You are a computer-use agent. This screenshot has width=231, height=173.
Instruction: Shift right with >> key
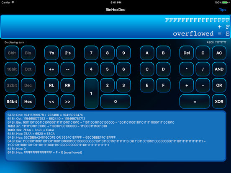pos(68,102)
